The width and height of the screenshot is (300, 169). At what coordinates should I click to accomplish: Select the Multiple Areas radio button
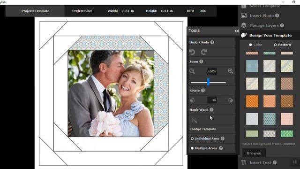coord(192,148)
